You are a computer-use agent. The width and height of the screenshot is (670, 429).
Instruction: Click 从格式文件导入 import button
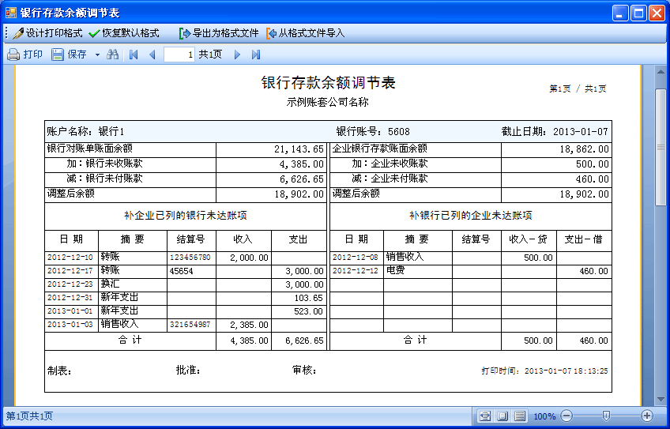point(305,33)
